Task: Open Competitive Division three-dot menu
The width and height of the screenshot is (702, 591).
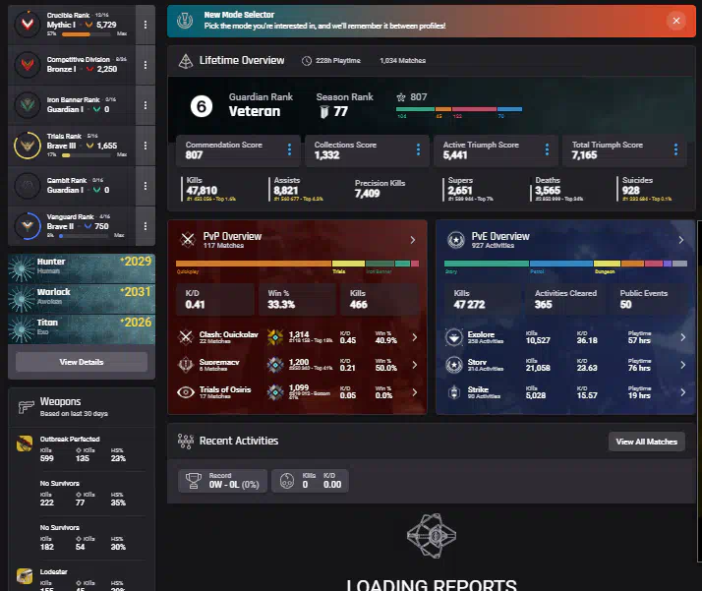Action: click(x=146, y=65)
